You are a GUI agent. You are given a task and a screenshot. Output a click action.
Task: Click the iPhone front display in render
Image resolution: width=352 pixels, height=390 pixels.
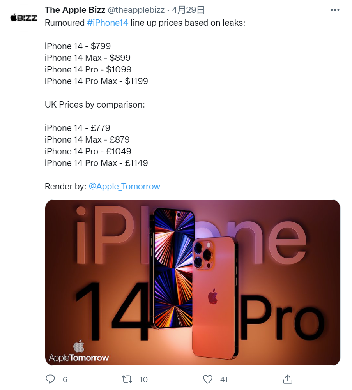coord(173,268)
